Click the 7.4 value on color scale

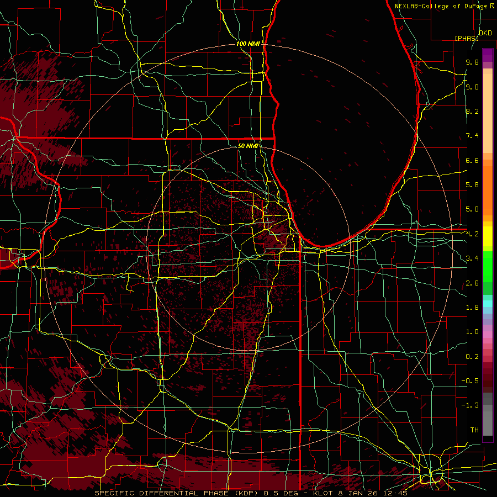472,136
